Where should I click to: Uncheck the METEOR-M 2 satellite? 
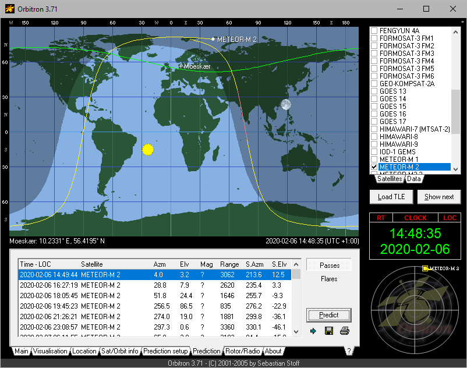374,167
